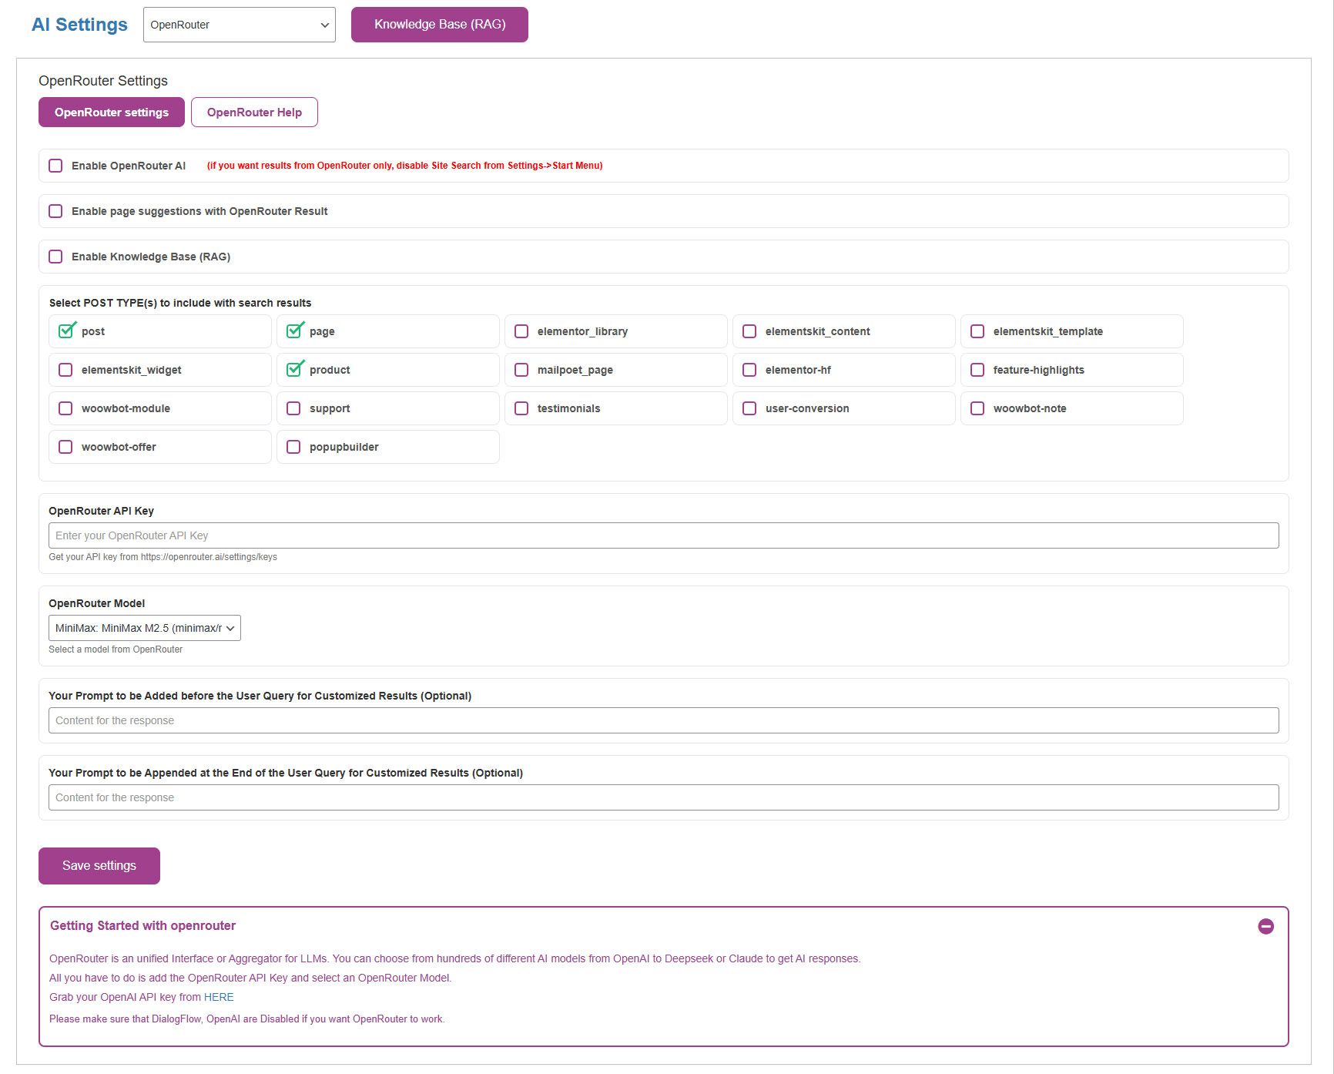Check the testimonials post type
Image resolution: width=1334 pixels, height=1074 pixels.
coord(521,408)
